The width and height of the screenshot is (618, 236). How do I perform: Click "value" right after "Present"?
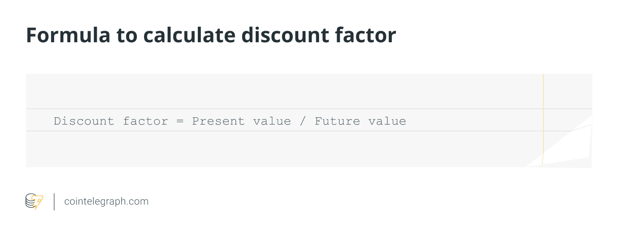click(272, 121)
